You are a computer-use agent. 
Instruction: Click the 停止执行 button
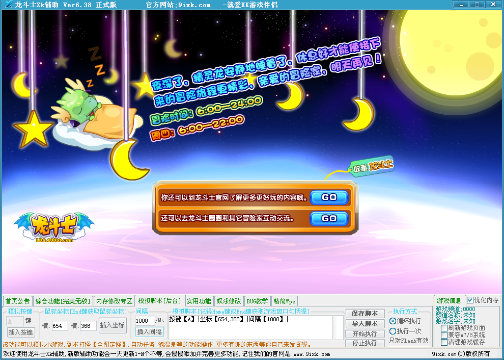[x=365, y=343]
